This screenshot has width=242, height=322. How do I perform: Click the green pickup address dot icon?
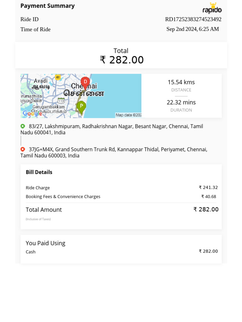click(23, 126)
